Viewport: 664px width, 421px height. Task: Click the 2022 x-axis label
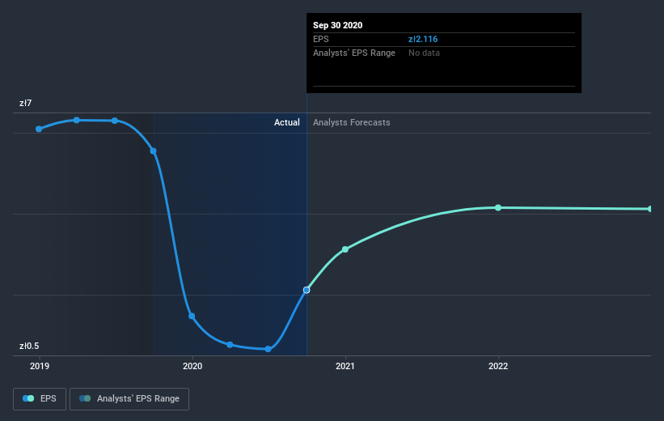point(498,366)
